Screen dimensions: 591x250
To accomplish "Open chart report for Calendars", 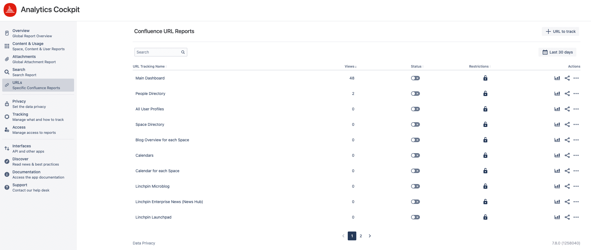I will point(557,155).
